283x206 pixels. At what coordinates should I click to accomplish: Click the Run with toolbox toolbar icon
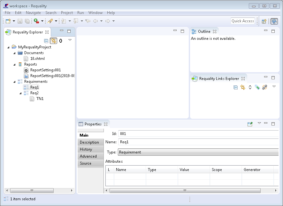click(36, 21)
